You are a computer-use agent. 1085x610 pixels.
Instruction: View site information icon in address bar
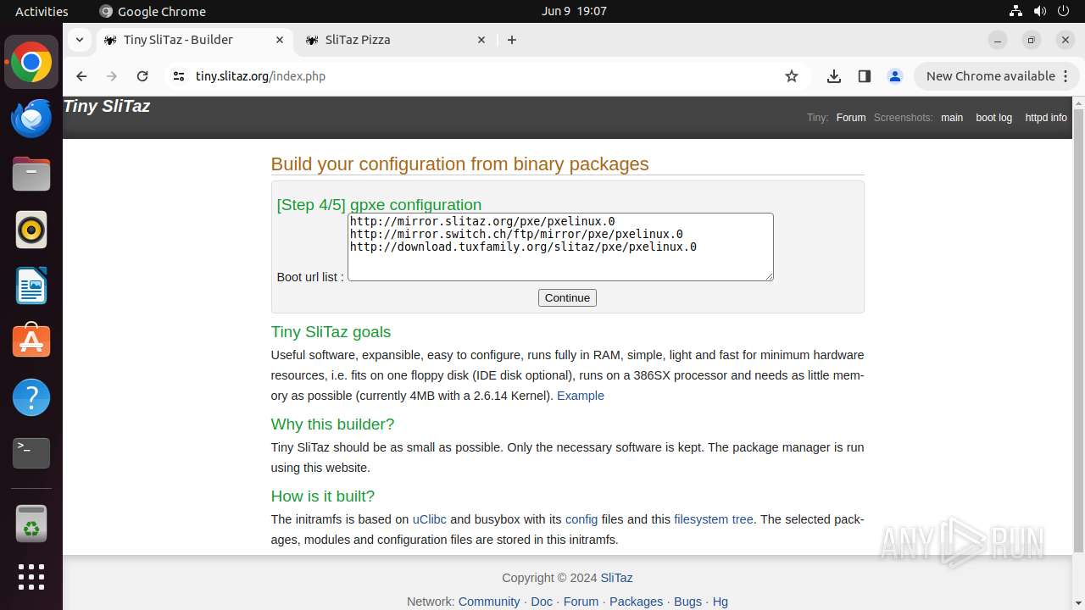point(178,76)
